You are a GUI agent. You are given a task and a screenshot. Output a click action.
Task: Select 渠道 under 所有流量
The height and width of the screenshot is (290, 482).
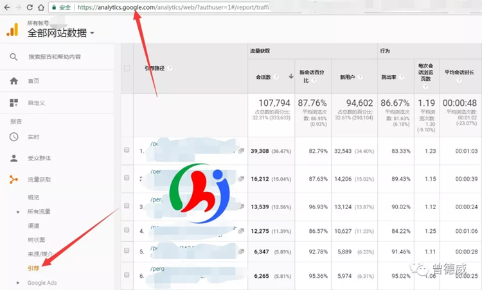(x=33, y=226)
